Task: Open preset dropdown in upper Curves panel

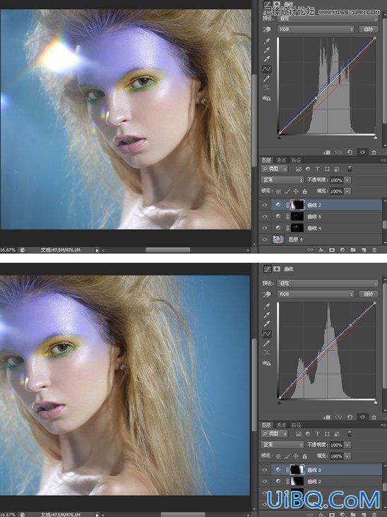Action: 328,19
